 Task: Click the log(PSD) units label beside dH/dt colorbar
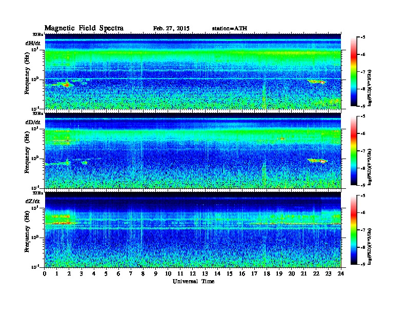[370, 88]
